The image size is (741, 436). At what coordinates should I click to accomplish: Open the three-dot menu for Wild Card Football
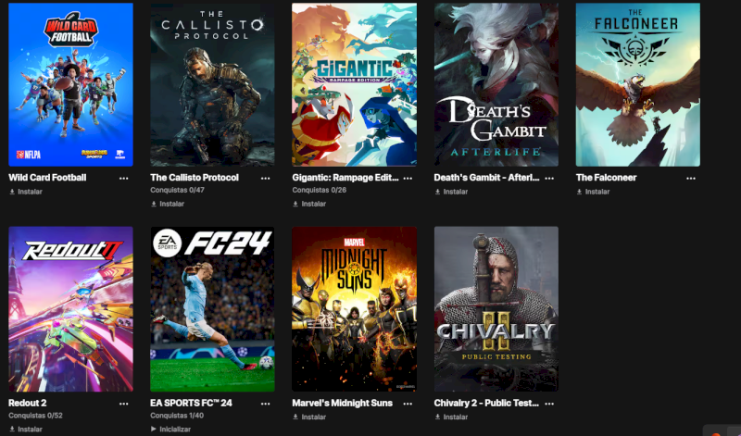click(x=124, y=179)
